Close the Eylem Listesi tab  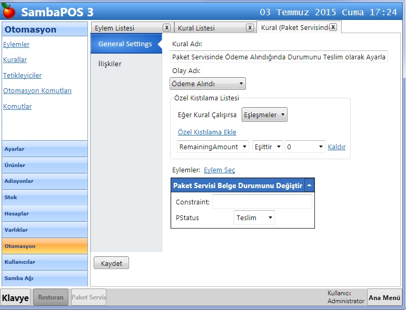pyautogui.click(x=166, y=28)
